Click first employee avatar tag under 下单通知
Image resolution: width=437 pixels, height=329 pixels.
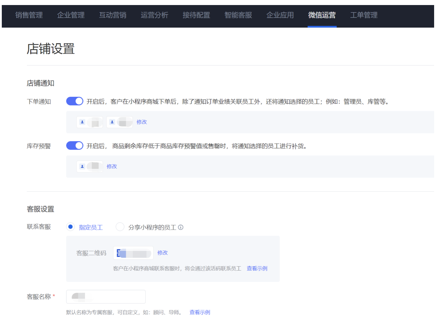pos(90,122)
